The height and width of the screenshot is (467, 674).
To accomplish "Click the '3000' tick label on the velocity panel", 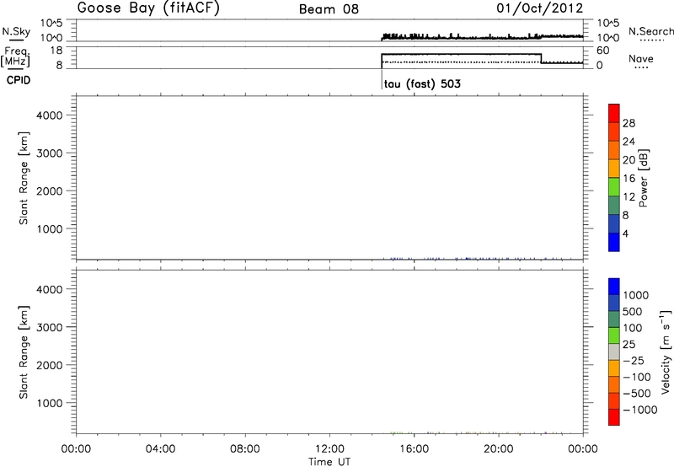I will [50, 327].
